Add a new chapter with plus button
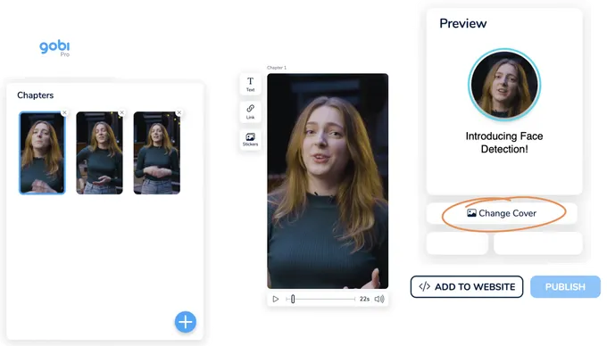The image size is (607, 346). click(x=186, y=322)
